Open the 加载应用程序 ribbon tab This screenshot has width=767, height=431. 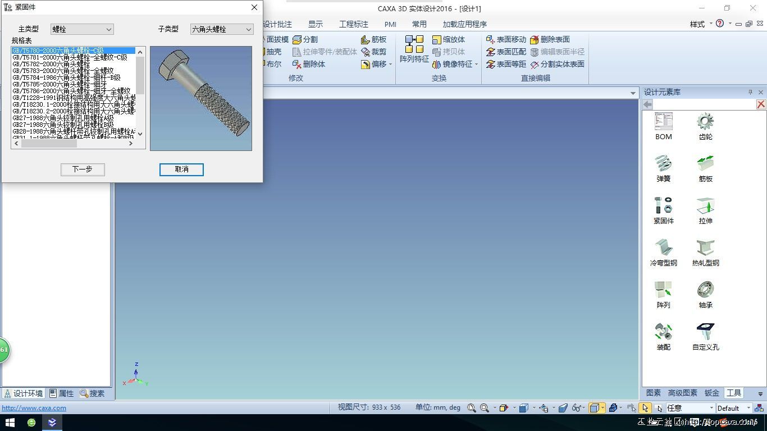coord(464,24)
